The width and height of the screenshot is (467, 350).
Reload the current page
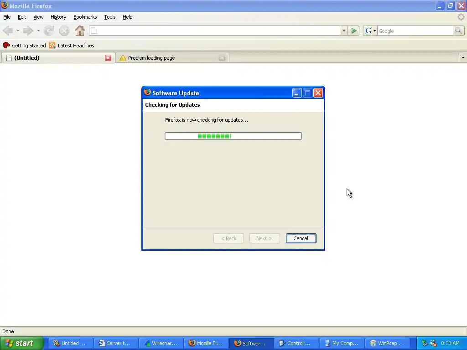click(49, 31)
